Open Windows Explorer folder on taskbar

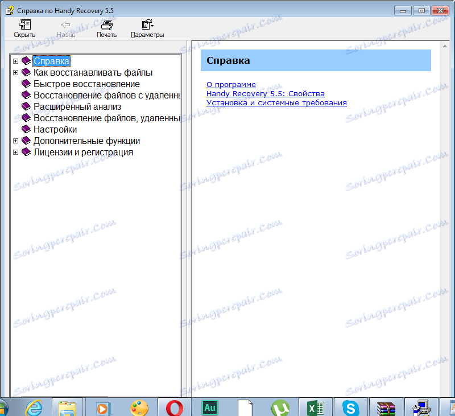(x=67, y=408)
